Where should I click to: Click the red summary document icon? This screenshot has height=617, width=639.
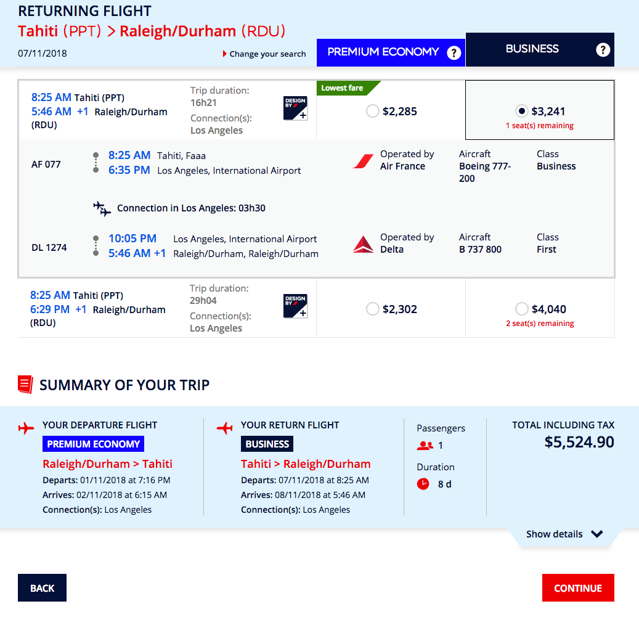[25, 384]
